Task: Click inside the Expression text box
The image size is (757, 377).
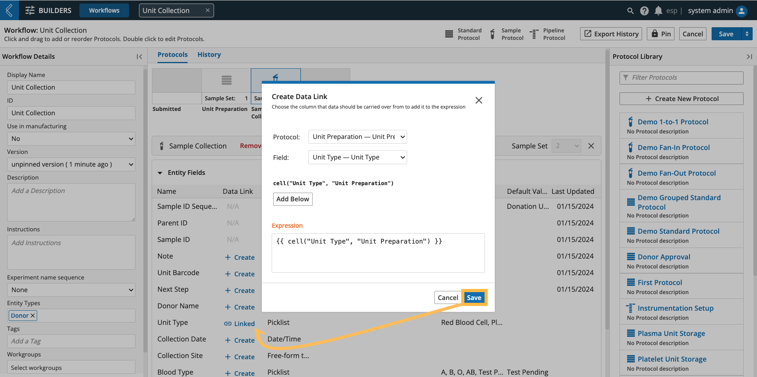Action: pyautogui.click(x=378, y=253)
